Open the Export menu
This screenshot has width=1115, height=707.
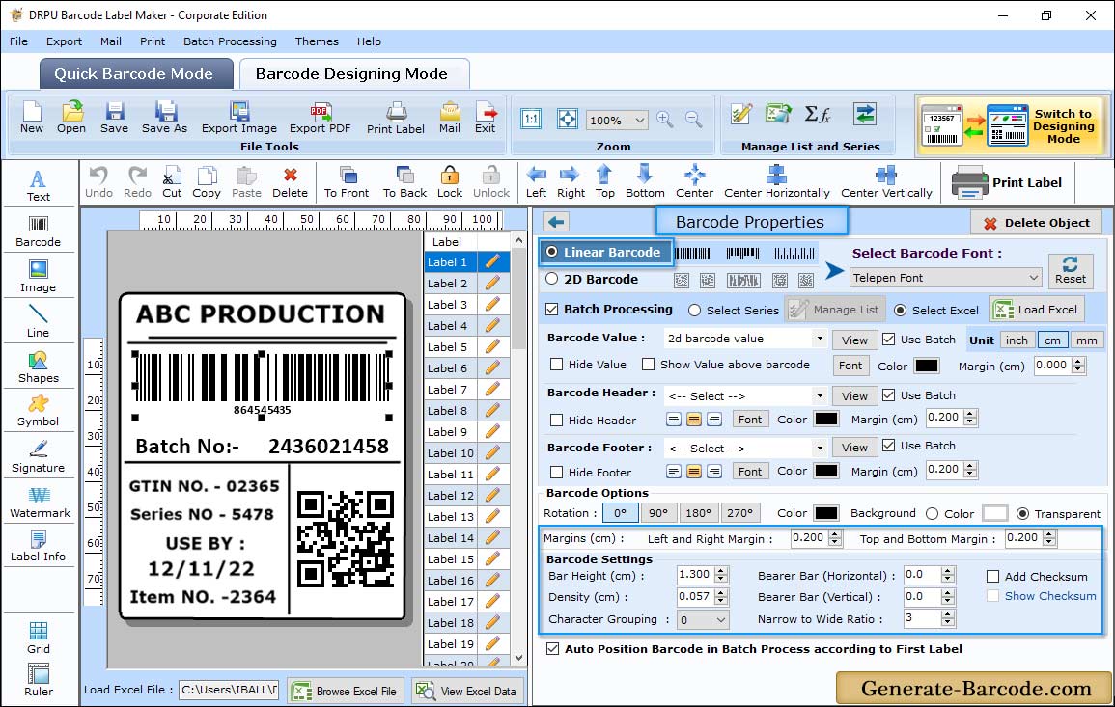click(x=64, y=41)
